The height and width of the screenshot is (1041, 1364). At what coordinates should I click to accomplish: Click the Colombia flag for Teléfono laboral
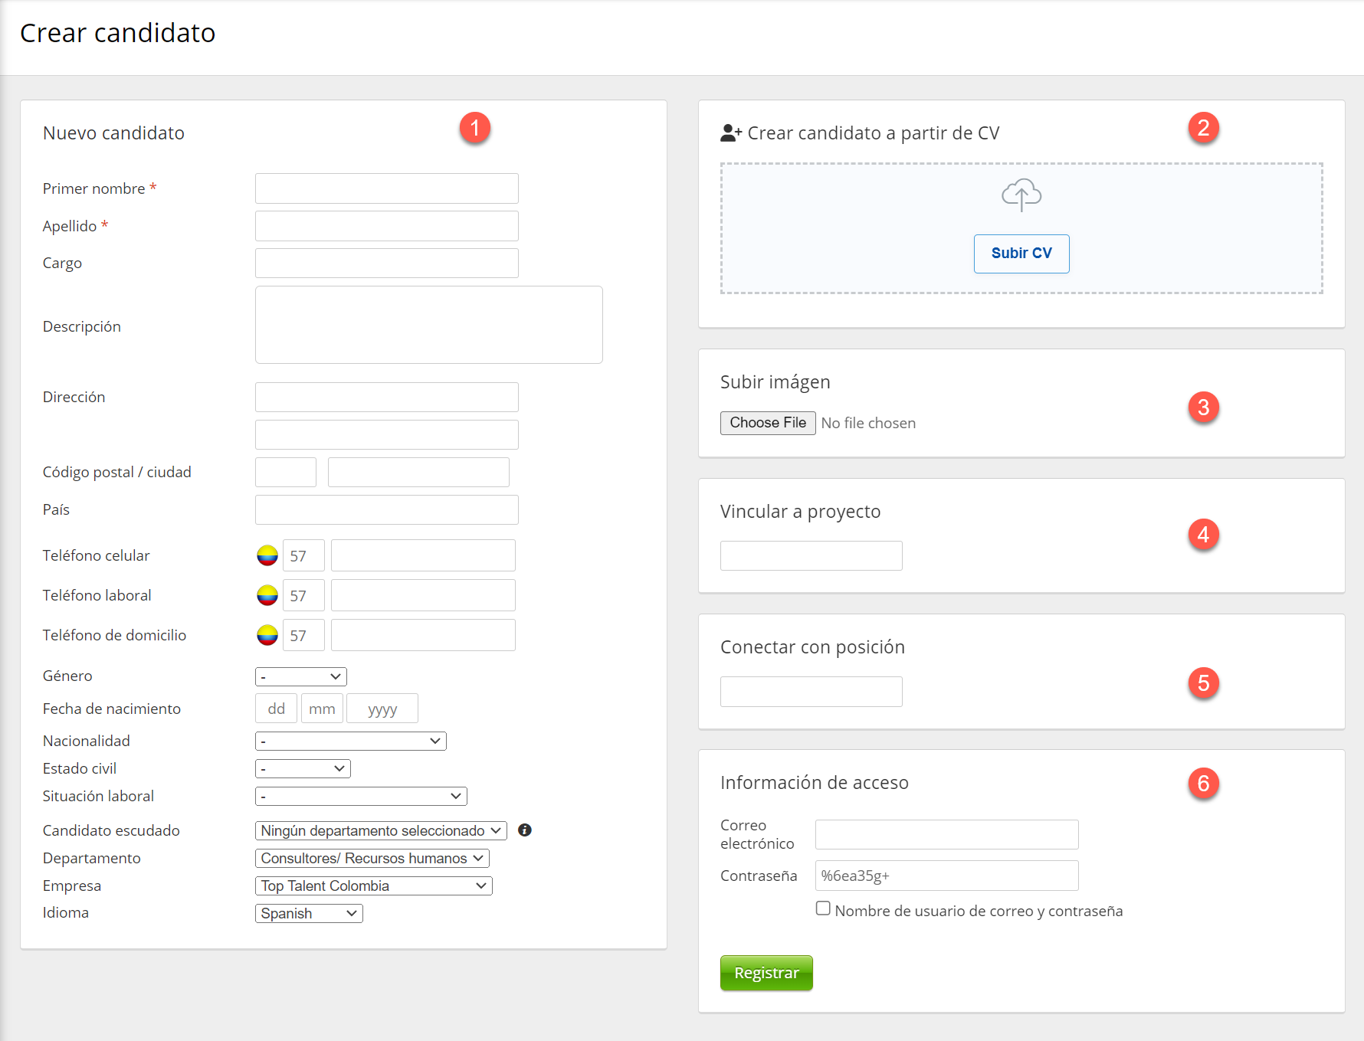[267, 595]
